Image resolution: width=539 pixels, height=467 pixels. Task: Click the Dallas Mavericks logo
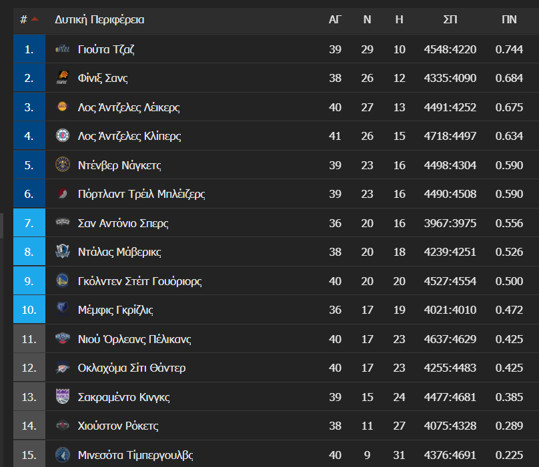point(63,252)
